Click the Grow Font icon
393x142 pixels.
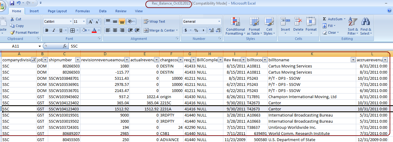click(91, 21)
